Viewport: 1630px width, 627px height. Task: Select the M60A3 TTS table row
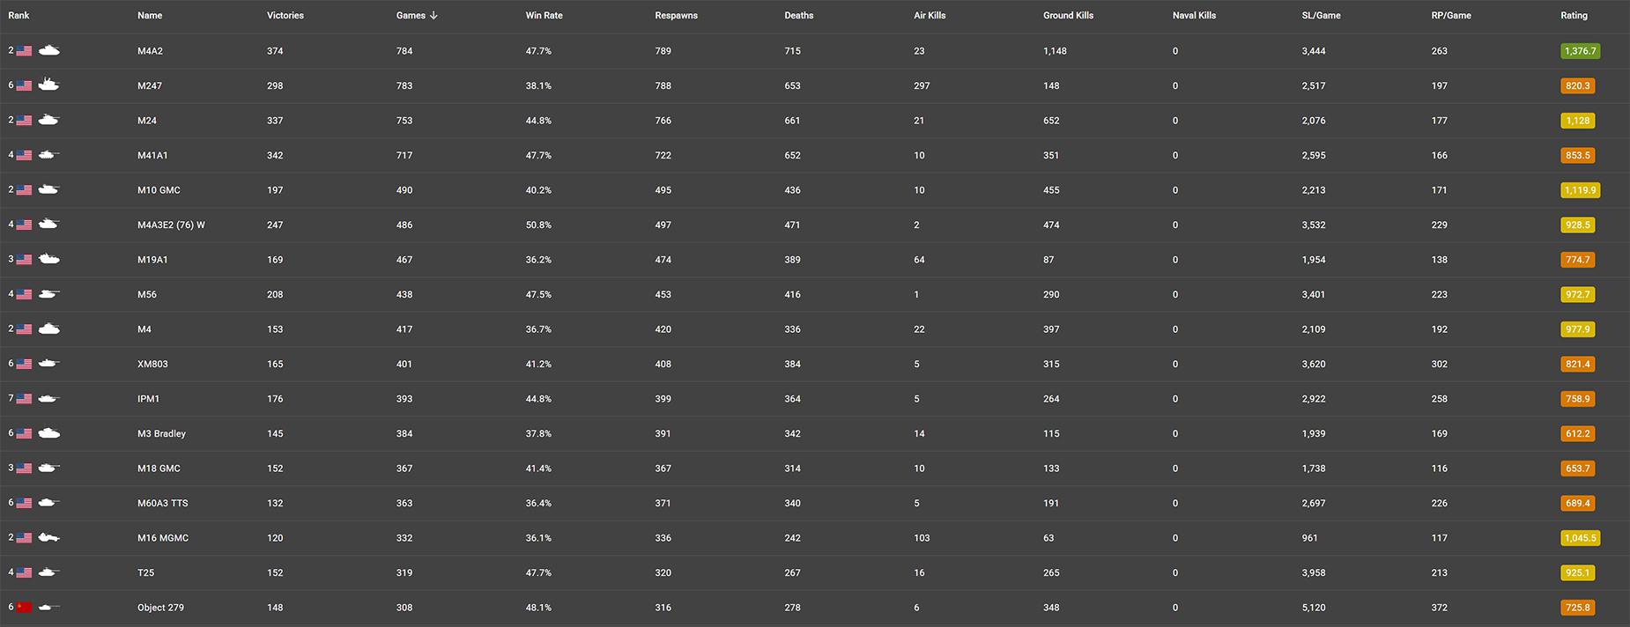[815, 503]
